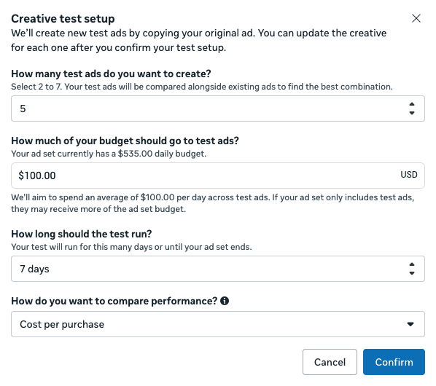Image resolution: width=436 pixels, height=386 pixels.
Task: Click the 'How much of your budget' label
Action: (125, 141)
